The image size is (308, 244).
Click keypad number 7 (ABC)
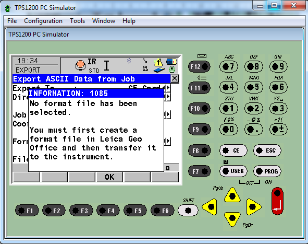(x=229, y=66)
